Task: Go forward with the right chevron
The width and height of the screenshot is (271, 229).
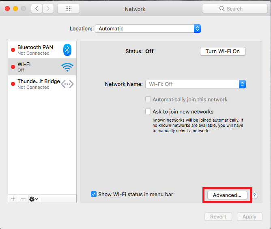Action: point(48,9)
